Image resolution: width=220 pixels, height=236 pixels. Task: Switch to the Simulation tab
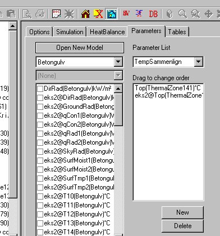[70, 32]
